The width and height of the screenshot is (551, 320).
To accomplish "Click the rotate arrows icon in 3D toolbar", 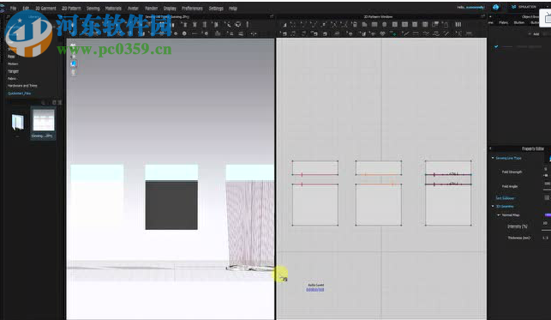I will [x=238, y=24].
